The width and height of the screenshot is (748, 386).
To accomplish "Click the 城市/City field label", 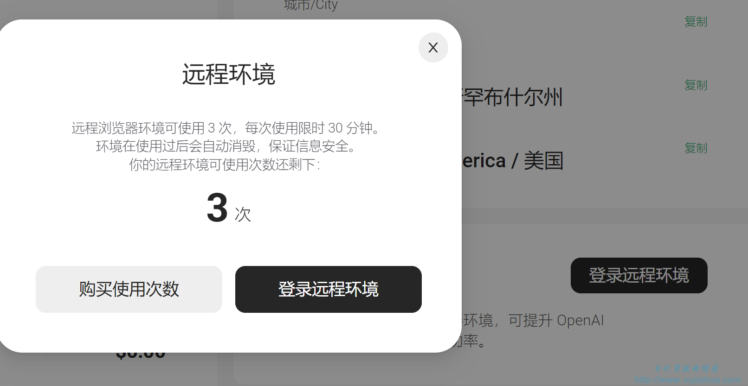I will [x=310, y=5].
